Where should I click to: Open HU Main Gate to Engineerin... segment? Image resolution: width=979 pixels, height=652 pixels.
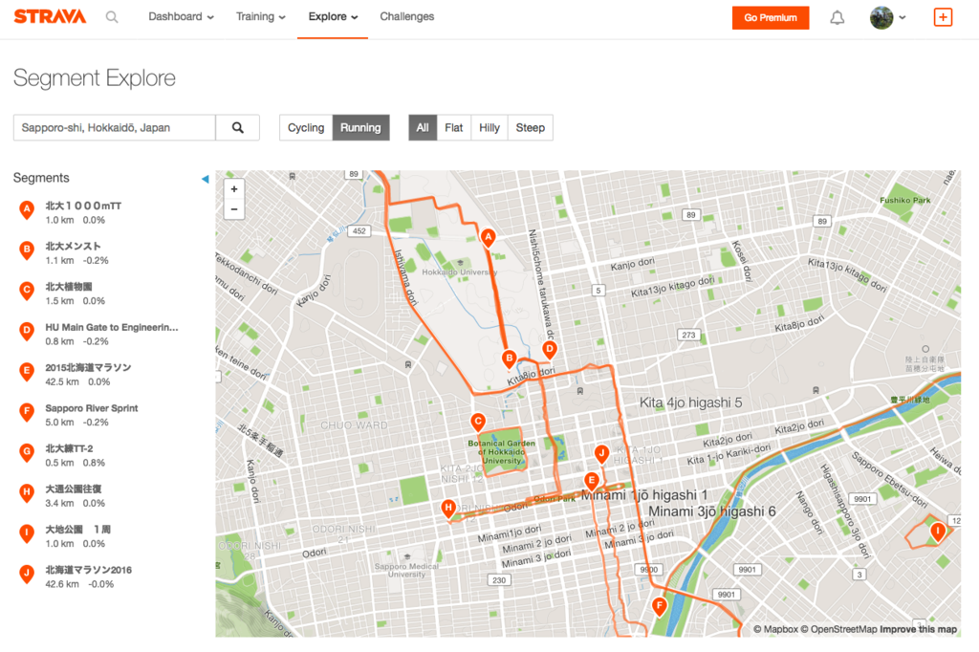point(112,327)
